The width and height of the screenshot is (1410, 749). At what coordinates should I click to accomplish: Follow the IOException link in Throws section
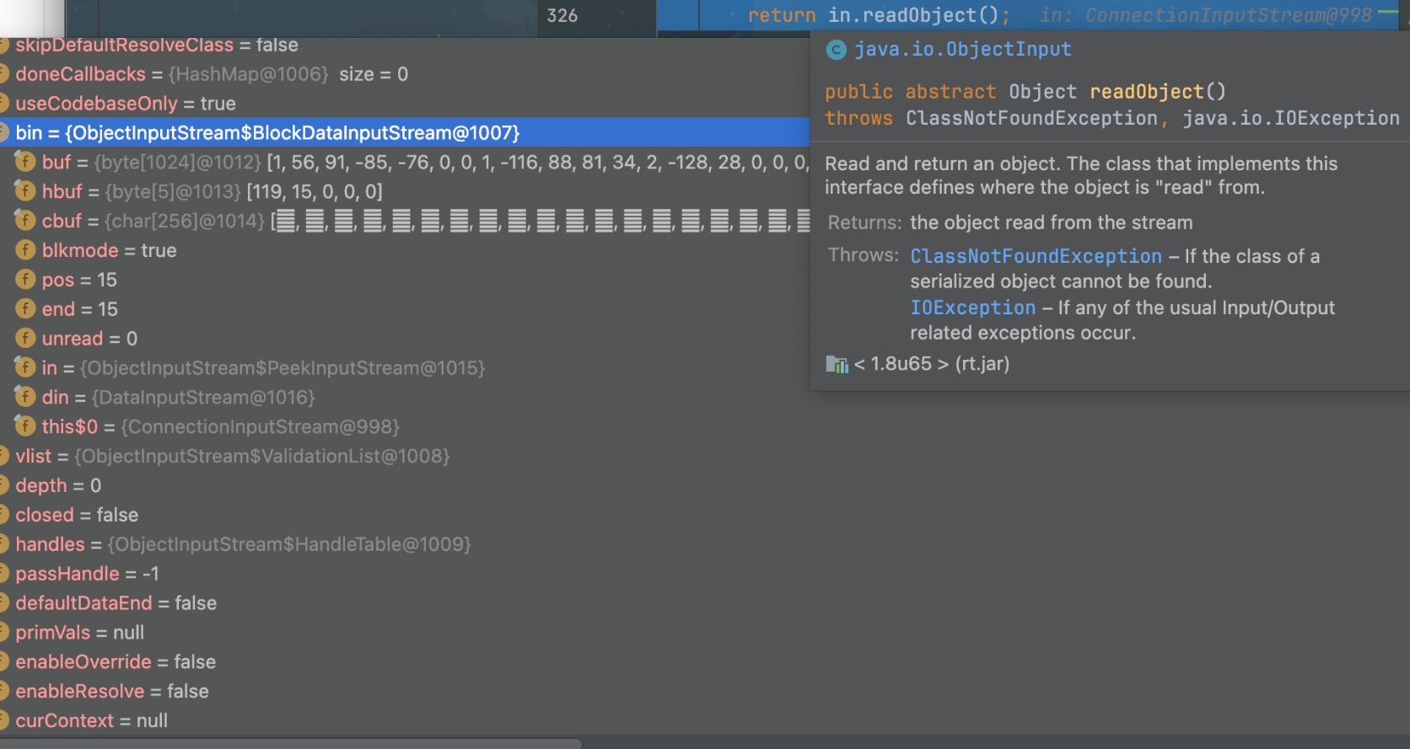[972, 308]
